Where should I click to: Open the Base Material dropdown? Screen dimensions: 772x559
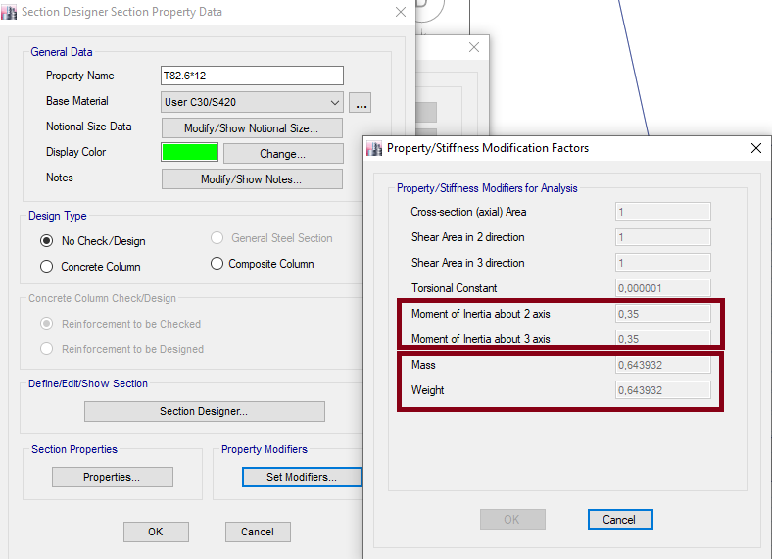tap(252, 102)
